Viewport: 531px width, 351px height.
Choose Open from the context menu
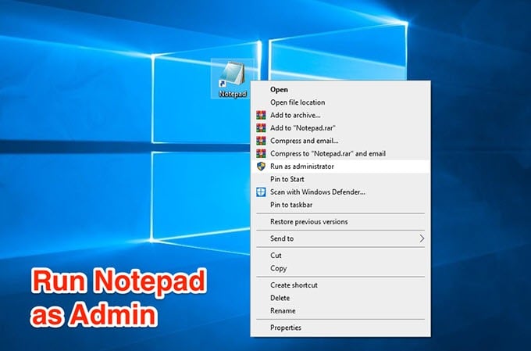click(340, 90)
